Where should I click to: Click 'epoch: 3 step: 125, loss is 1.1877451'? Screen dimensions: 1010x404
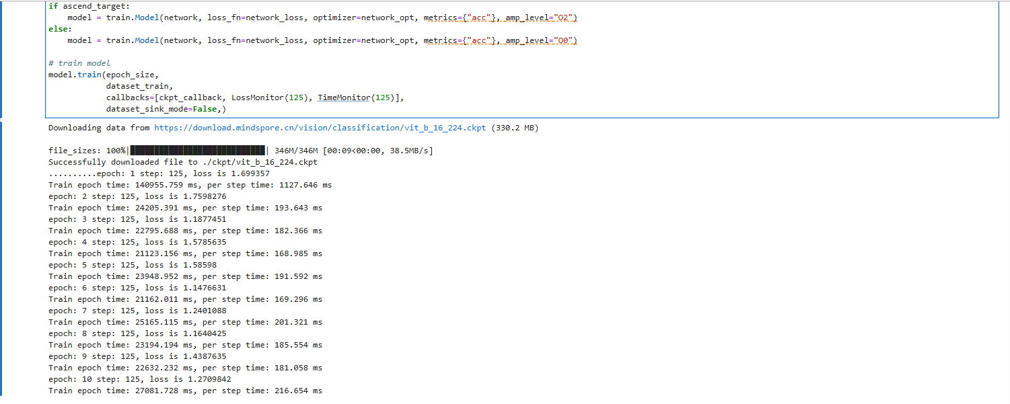[x=137, y=219]
